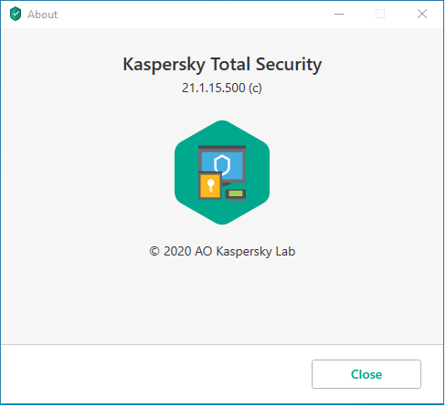The image size is (446, 407).
Task: Click the word Kaspersky in the heading
Action: click(x=165, y=65)
